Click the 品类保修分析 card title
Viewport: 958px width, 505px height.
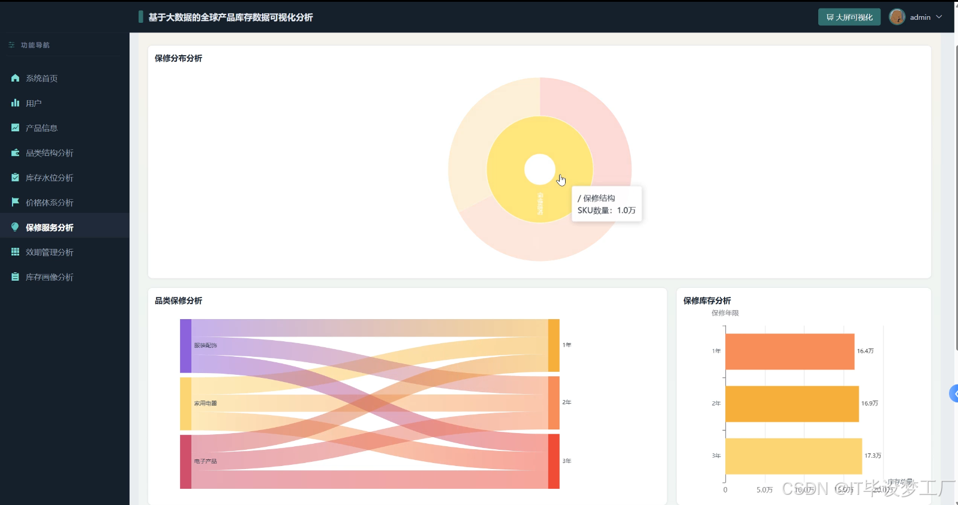[x=178, y=300]
